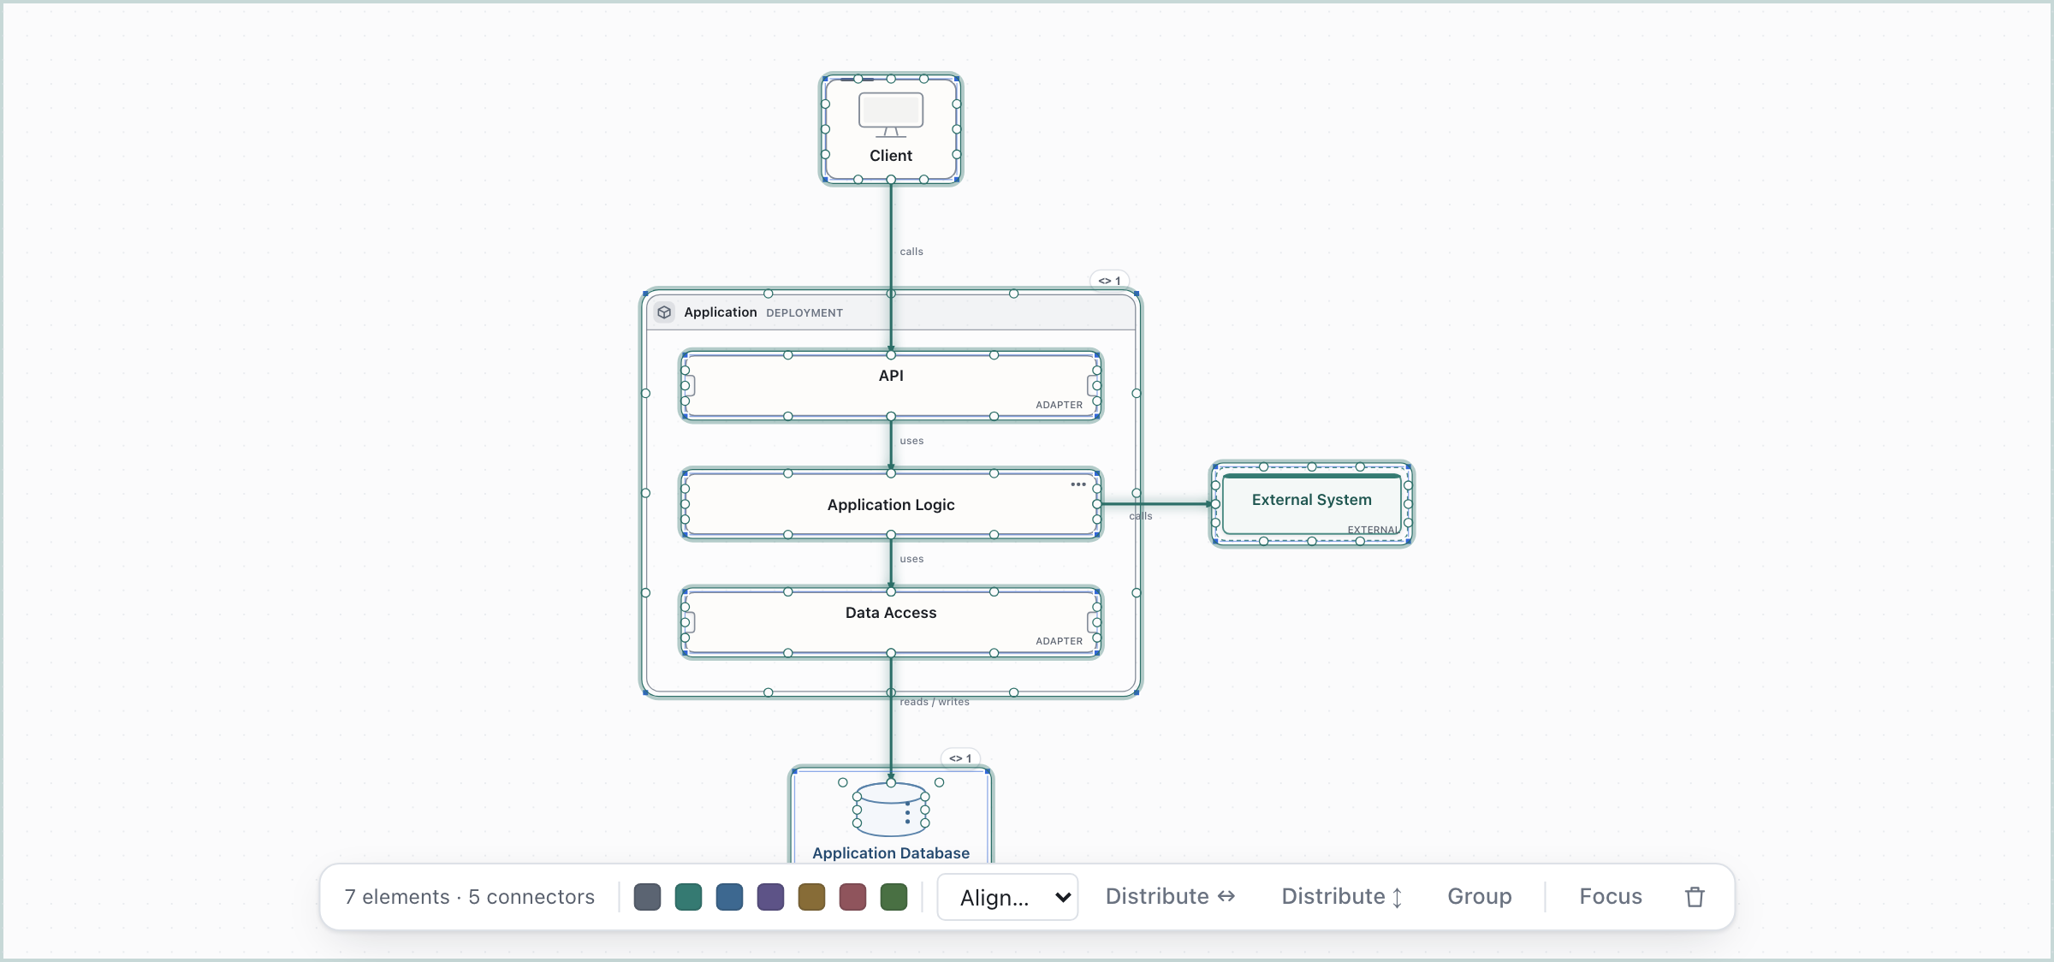Pick the rose red color swatch
This screenshot has width=2054, height=962.
tap(852, 897)
